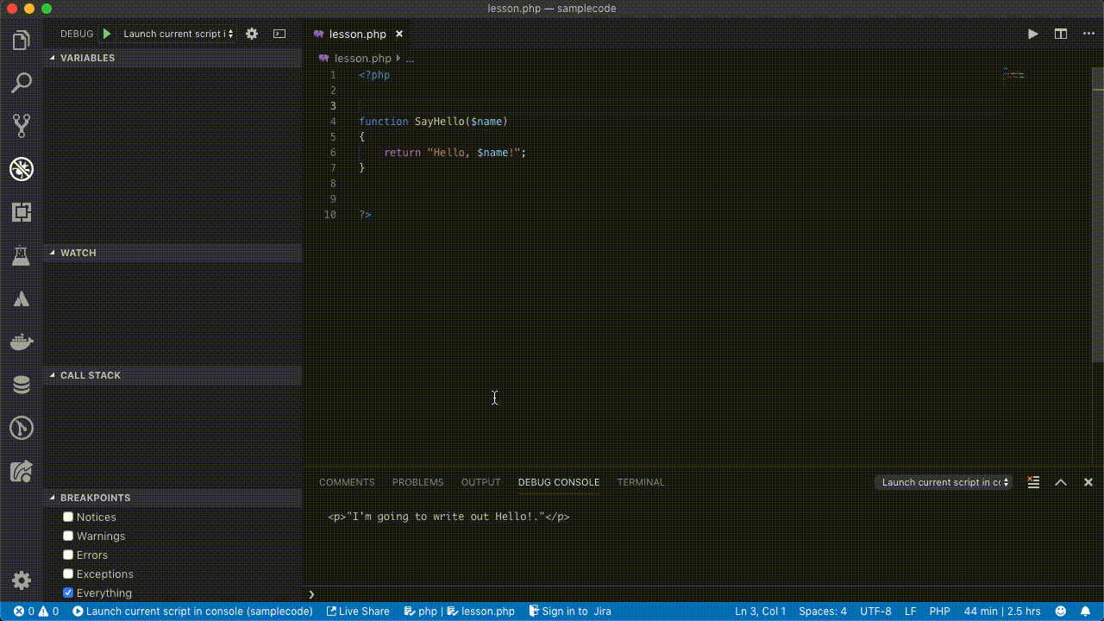
Task: Open the Extensions view icon
Action: 22,211
